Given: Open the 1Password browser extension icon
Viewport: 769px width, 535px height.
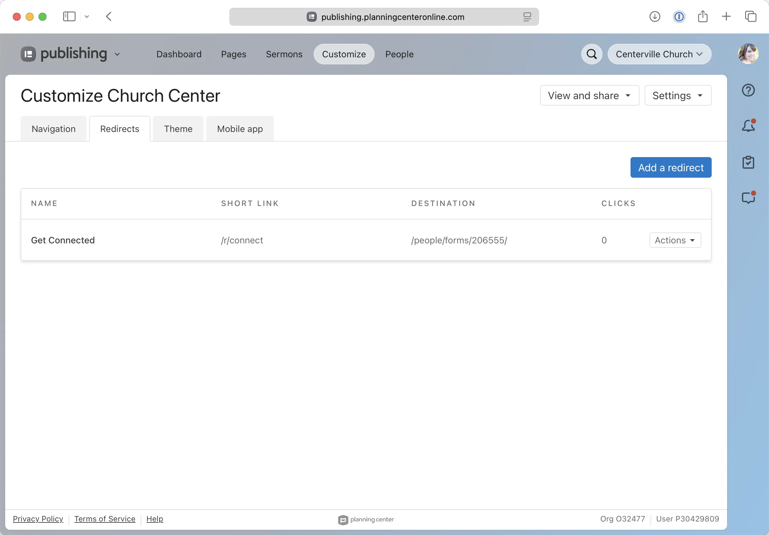Looking at the screenshot, I should pyautogui.click(x=679, y=17).
